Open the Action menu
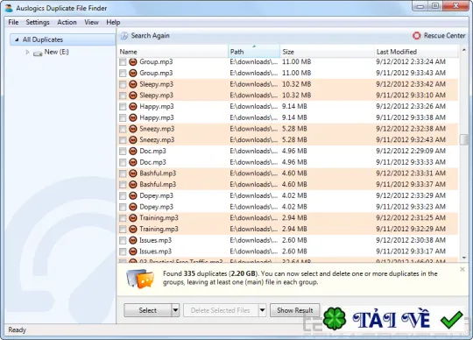 pyautogui.click(x=67, y=22)
